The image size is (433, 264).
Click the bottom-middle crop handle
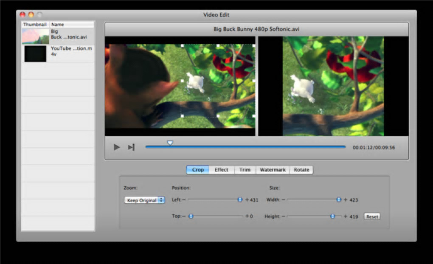pyautogui.click(x=218, y=116)
